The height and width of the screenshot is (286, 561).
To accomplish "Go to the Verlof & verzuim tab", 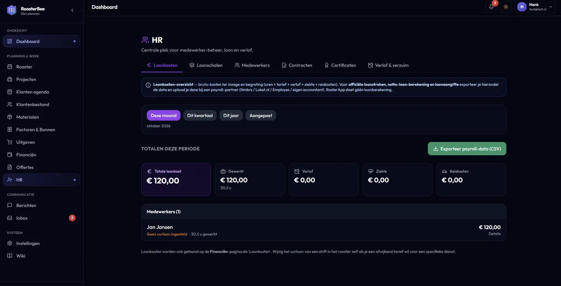I will [x=388, y=65].
